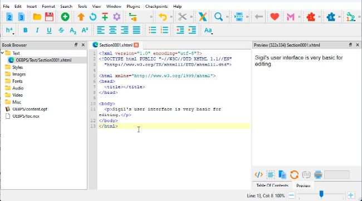The image size is (362, 201).
Task: Increase indent with right arrow icon
Action: coord(192,30)
